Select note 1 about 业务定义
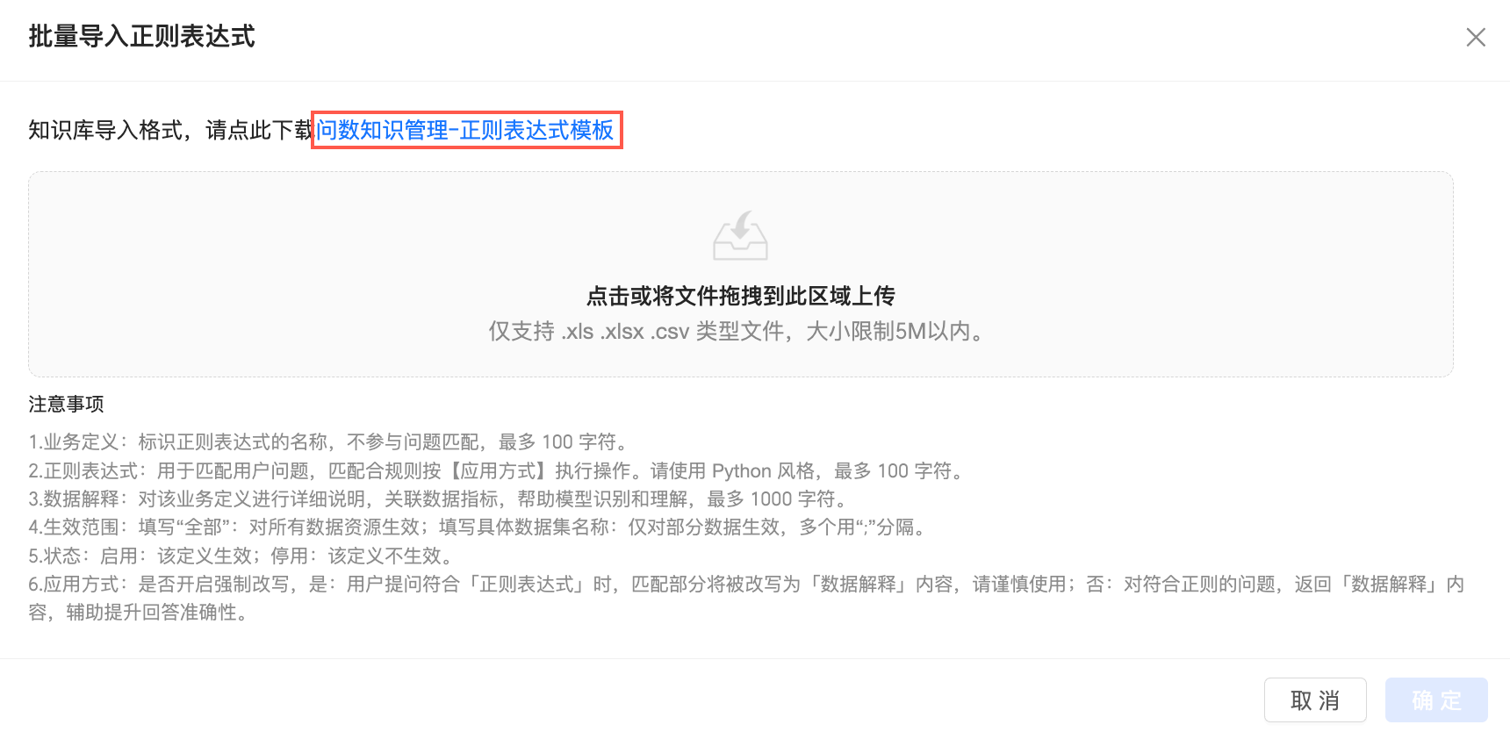 [329, 441]
